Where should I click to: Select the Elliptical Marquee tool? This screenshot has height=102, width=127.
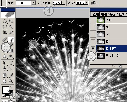(x=5, y=21)
